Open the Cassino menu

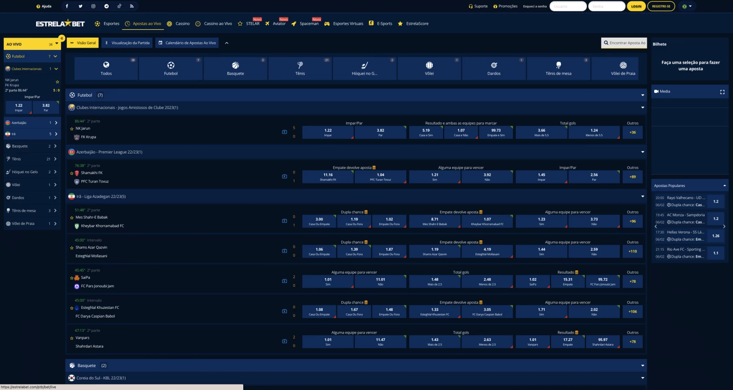click(x=178, y=23)
